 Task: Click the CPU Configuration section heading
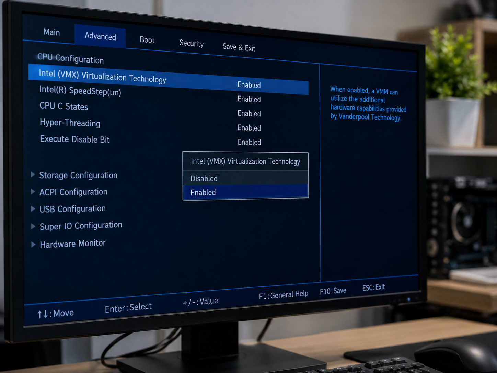pos(70,58)
